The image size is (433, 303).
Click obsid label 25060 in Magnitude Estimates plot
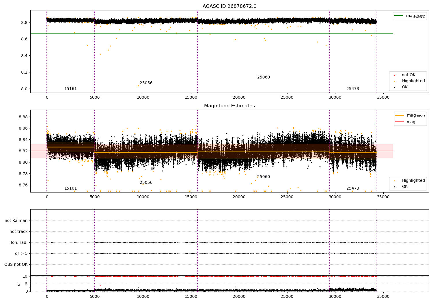click(x=264, y=177)
